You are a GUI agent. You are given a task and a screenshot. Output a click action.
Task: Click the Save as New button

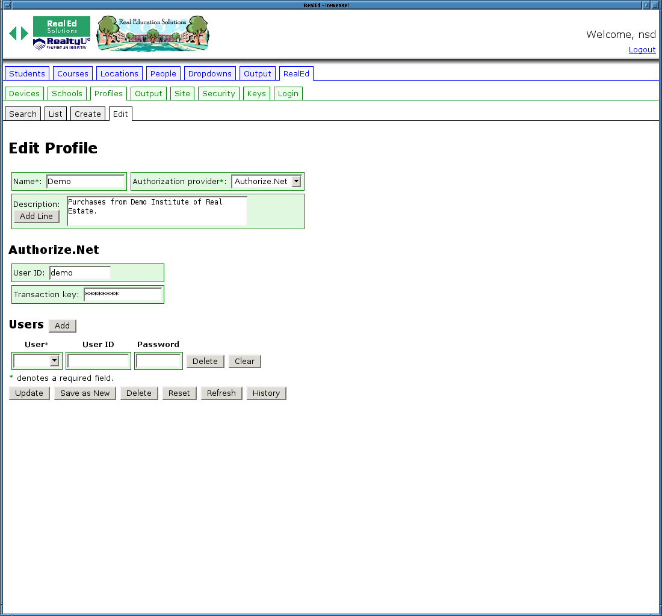click(85, 393)
